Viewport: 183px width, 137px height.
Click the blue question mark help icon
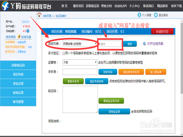(x=28, y=31)
